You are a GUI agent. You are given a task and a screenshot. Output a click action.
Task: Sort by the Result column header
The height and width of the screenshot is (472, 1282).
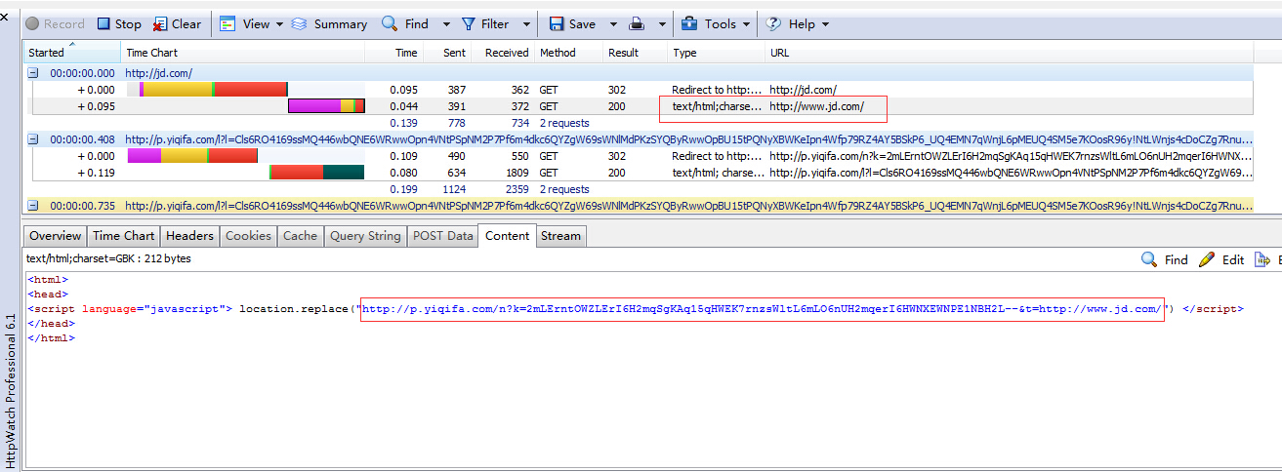coord(635,53)
